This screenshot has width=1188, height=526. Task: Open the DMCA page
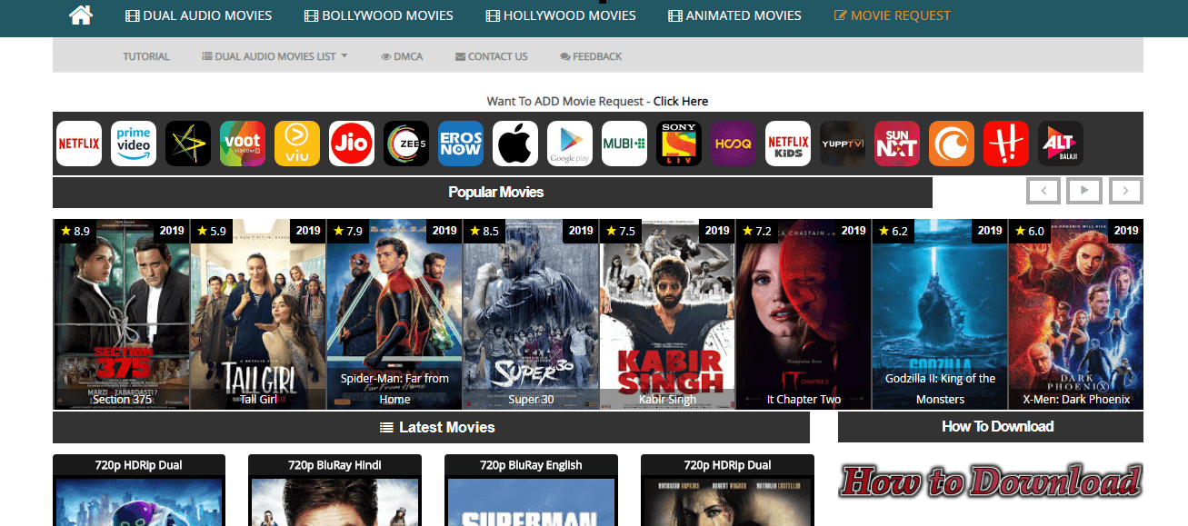click(x=402, y=56)
